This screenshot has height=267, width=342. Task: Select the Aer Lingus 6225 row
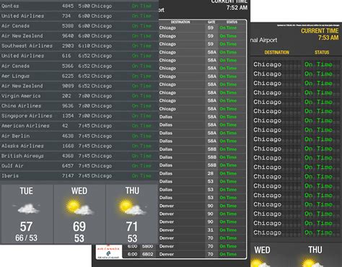coord(79,76)
